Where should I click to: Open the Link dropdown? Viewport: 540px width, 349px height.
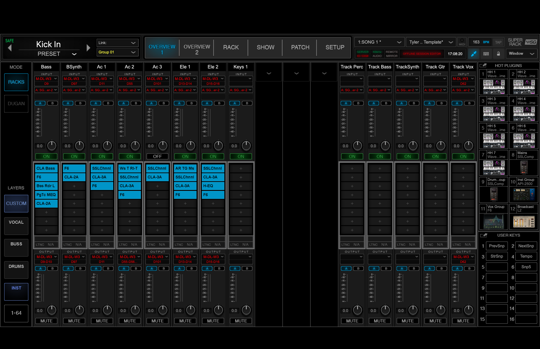coord(117,43)
